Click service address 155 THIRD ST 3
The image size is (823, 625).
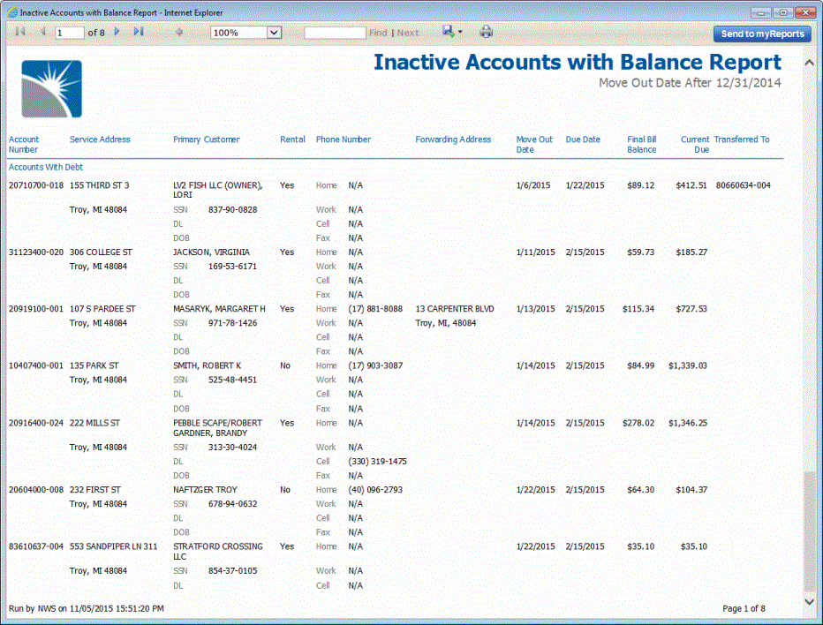point(99,185)
